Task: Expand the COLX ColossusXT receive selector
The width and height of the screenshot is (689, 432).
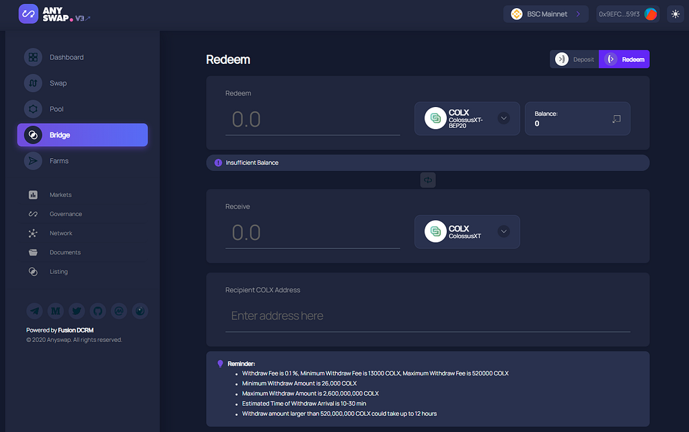Action: [x=467, y=232]
